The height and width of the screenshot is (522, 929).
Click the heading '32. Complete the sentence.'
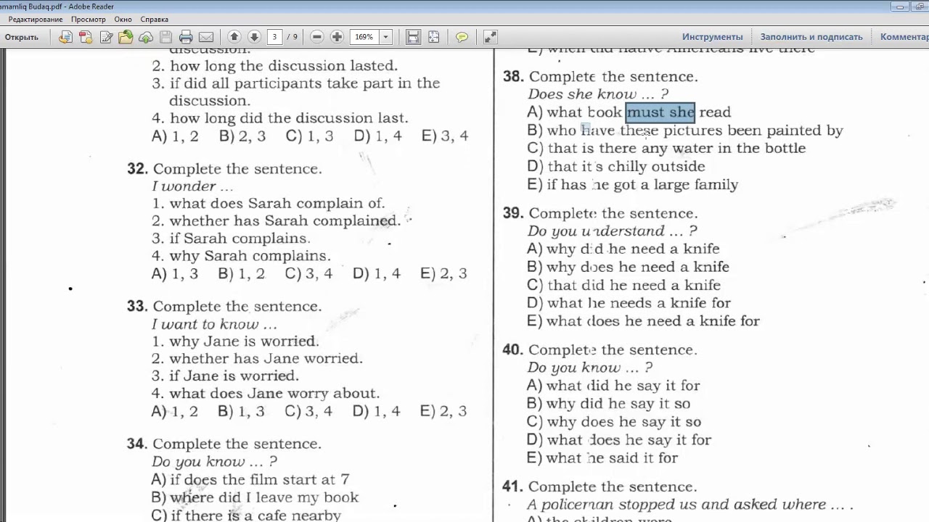[x=224, y=169]
